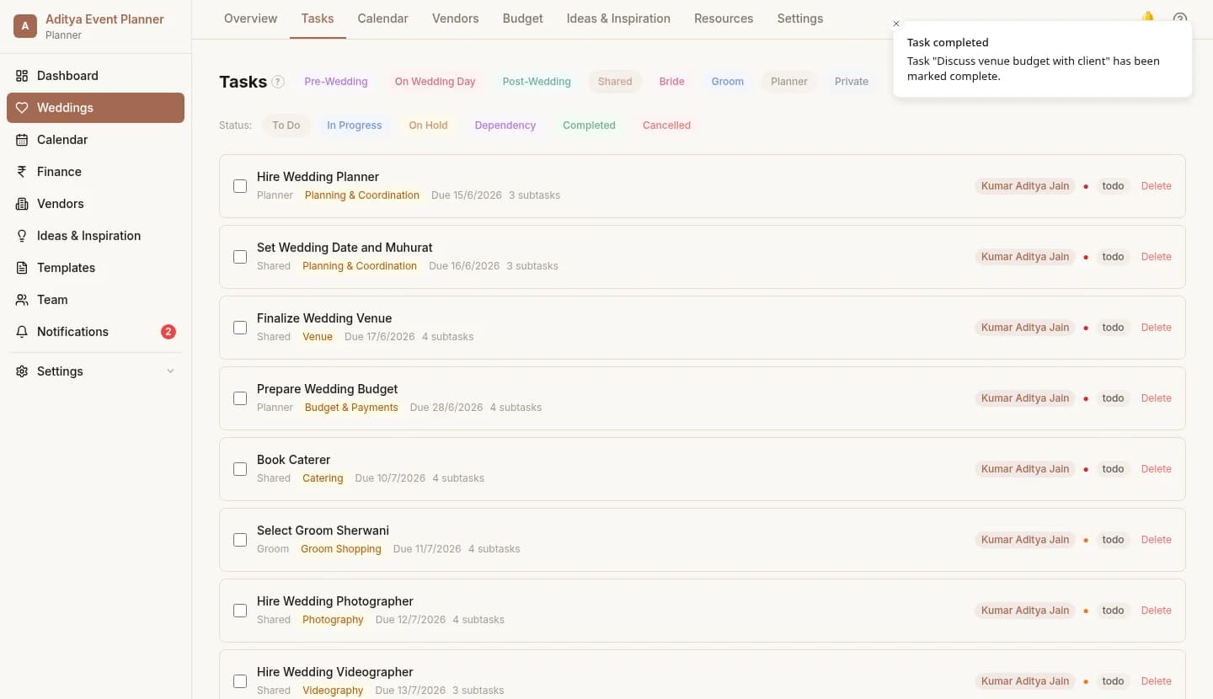Delete the Book Caterer task

(1156, 469)
